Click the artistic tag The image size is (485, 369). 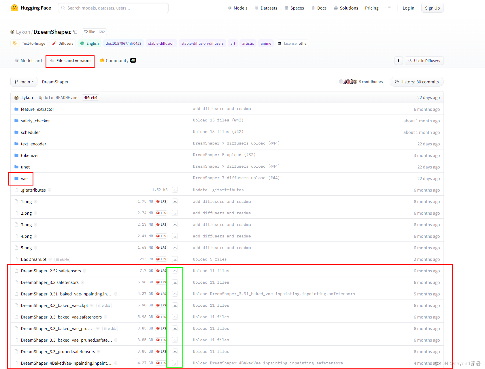pyautogui.click(x=248, y=43)
